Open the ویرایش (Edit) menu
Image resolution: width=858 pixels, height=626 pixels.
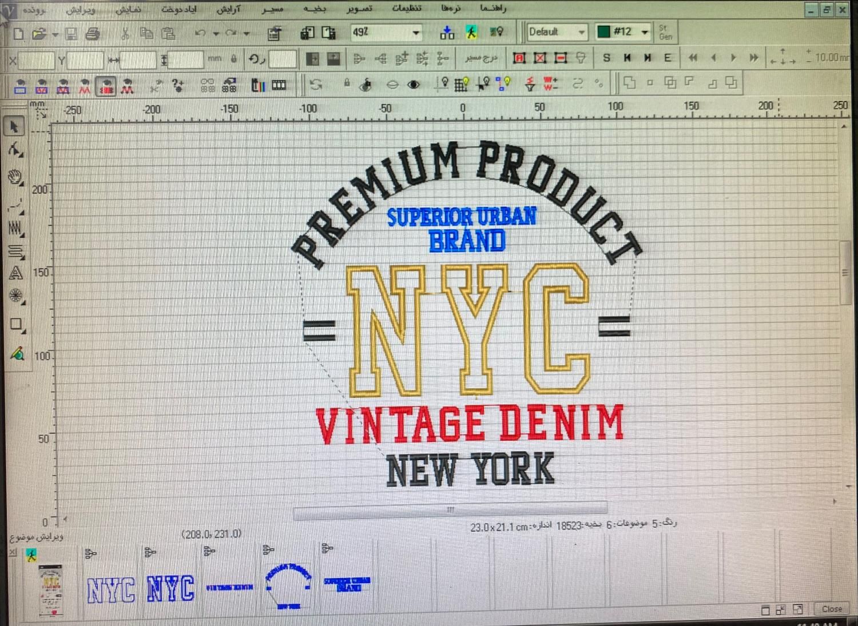click(81, 10)
